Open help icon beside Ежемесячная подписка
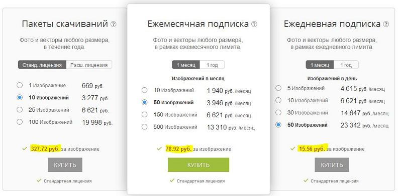Screen dimensions: 402x196 pyautogui.click(x=254, y=24)
